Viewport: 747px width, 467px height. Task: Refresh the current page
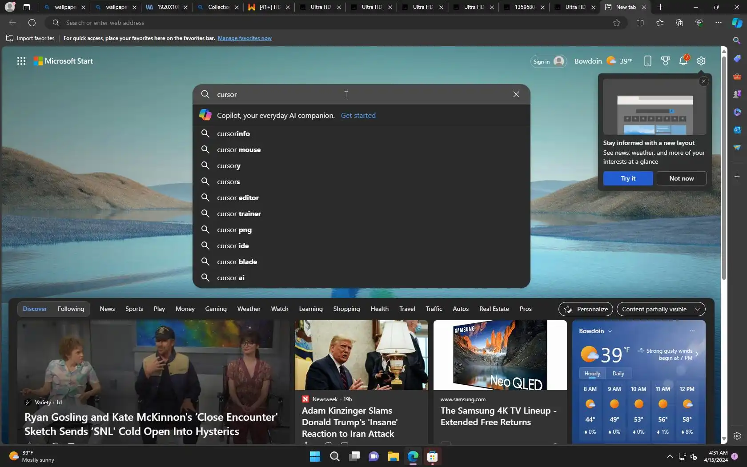(x=32, y=23)
